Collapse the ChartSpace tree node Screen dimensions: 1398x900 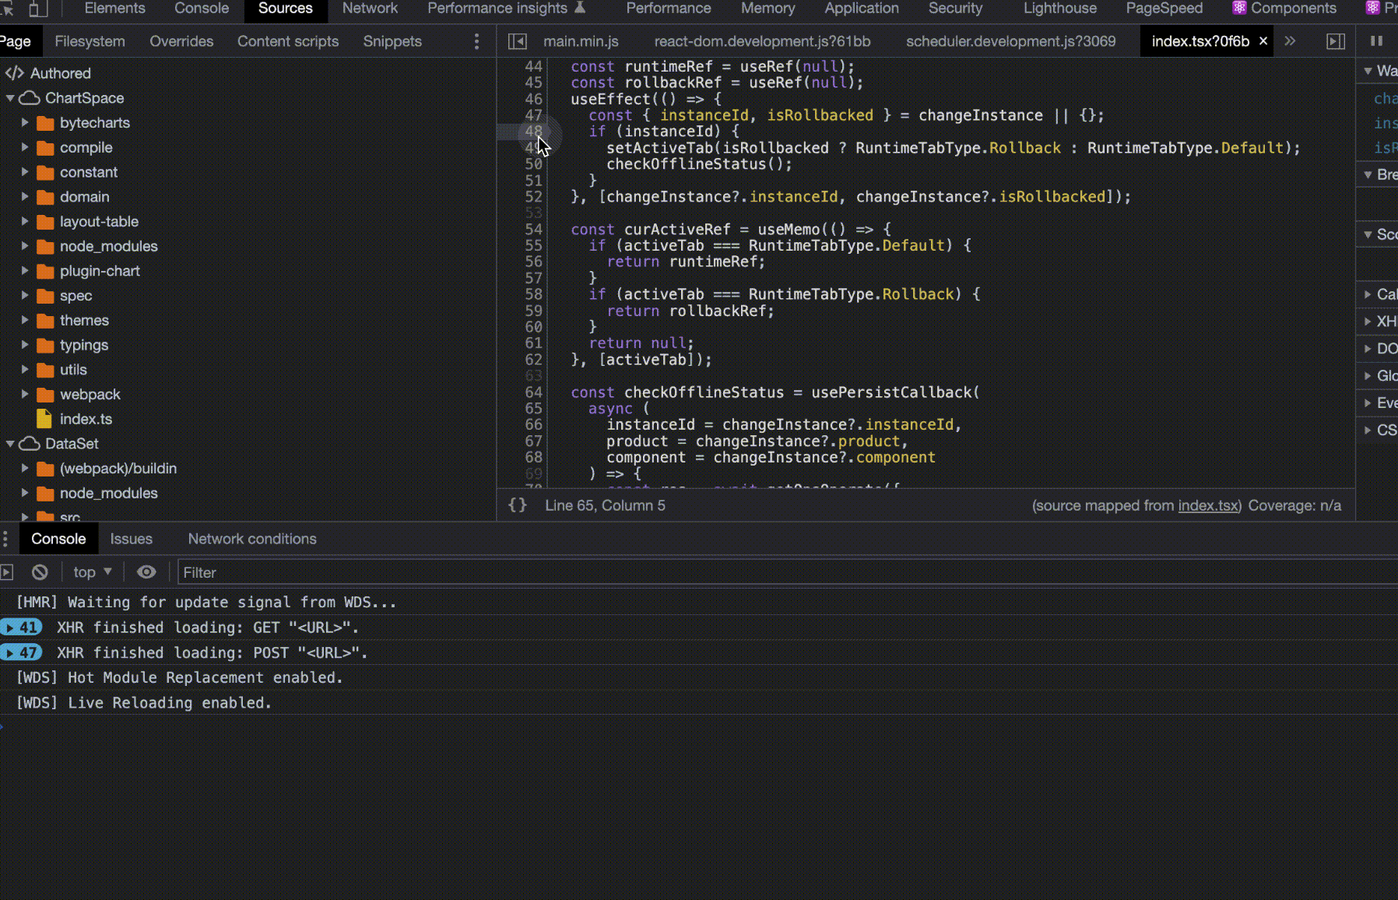(x=10, y=98)
